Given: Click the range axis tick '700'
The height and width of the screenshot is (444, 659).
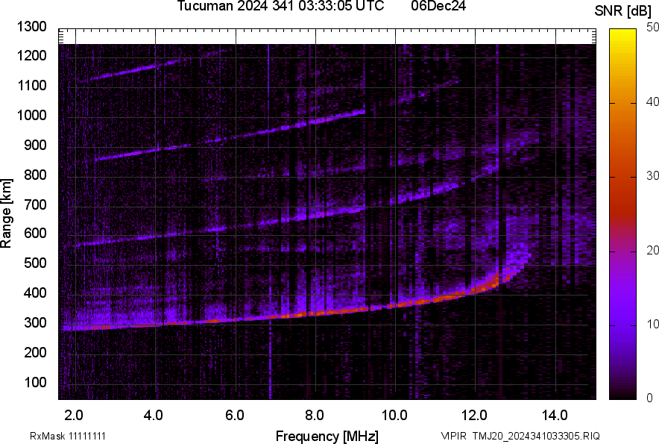Looking at the screenshot, I should coord(35,204).
